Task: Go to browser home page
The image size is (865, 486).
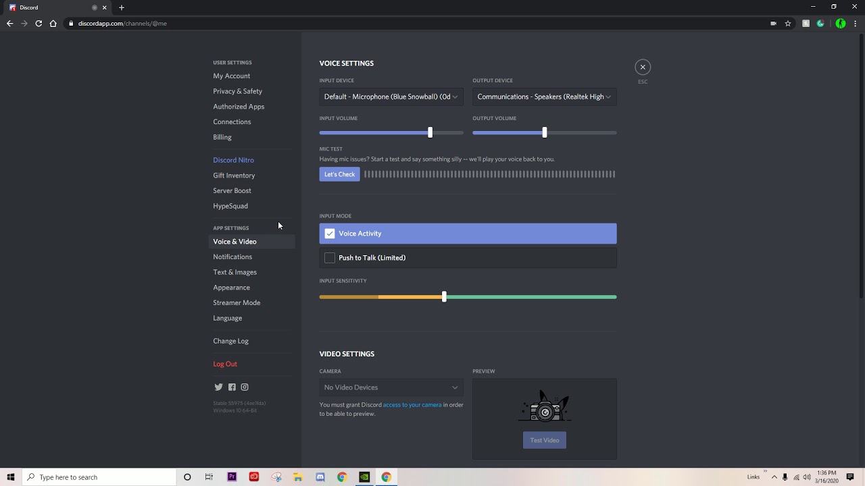Action: (x=53, y=23)
